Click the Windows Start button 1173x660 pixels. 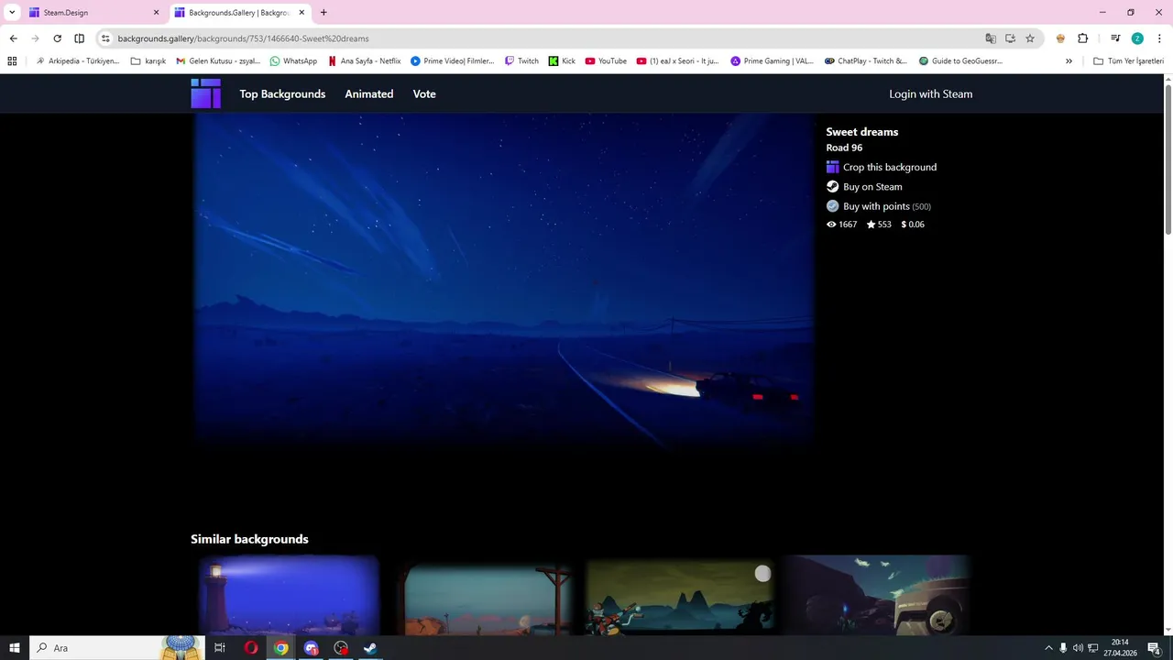point(15,648)
